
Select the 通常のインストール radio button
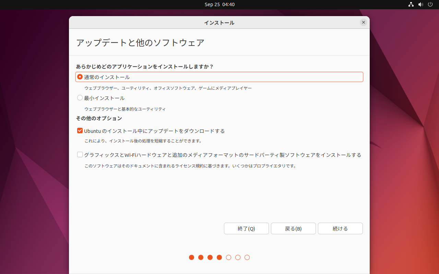[x=80, y=77]
